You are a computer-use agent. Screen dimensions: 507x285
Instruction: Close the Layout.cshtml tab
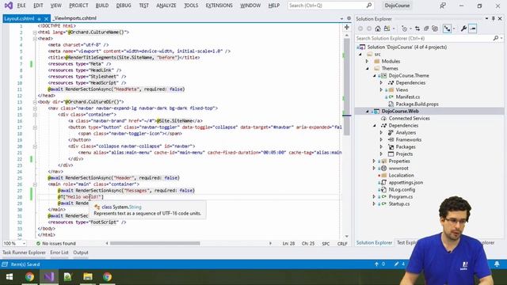[x=46, y=19]
